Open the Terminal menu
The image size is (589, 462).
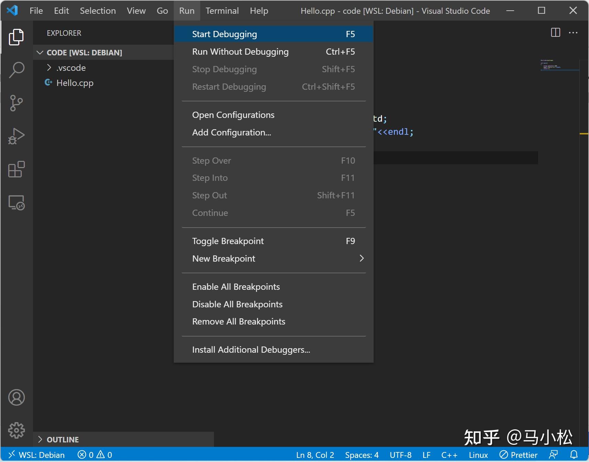pos(222,11)
